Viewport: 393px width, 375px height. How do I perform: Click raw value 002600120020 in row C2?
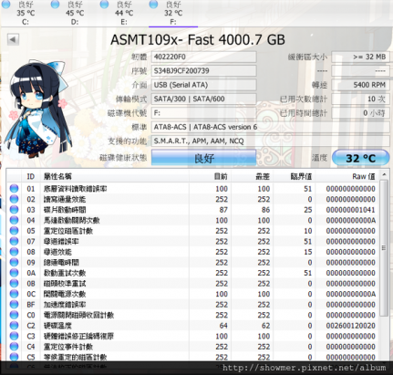pyautogui.click(x=350, y=326)
